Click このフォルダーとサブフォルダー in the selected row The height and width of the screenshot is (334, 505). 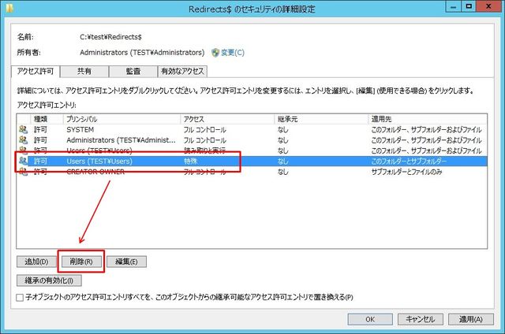pos(409,161)
